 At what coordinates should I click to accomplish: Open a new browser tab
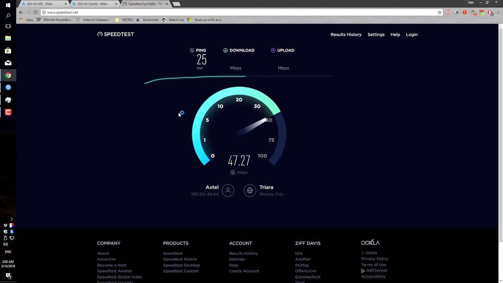[x=176, y=4]
